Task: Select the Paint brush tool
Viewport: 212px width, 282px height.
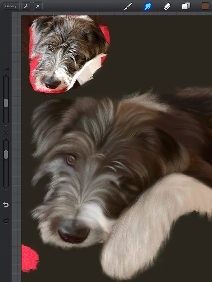Action: tap(128, 6)
